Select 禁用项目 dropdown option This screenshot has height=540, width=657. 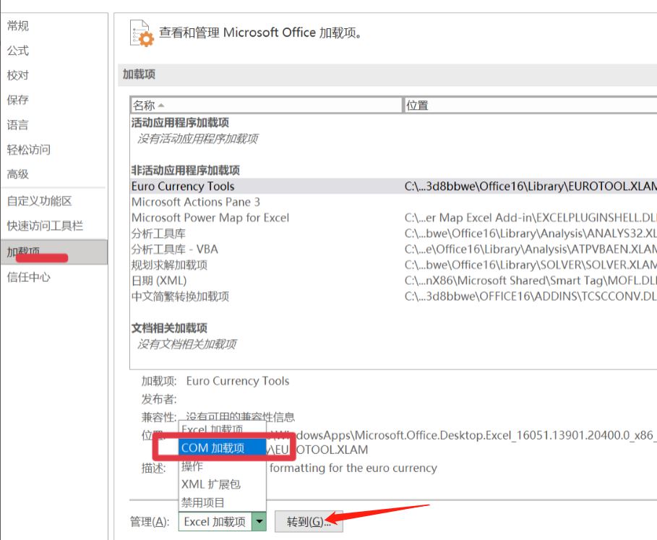coord(203,502)
